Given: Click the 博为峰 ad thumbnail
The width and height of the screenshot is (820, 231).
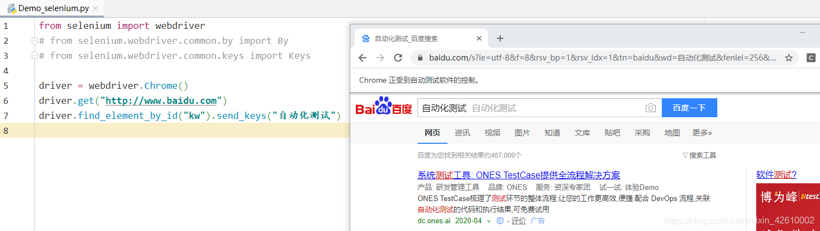Looking at the screenshot, I should pyautogui.click(x=788, y=207).
